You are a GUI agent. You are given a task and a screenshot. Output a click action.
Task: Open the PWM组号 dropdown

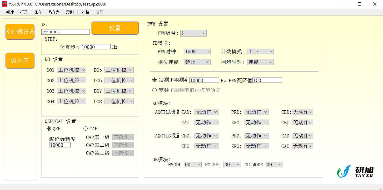[x=193, y=33]
